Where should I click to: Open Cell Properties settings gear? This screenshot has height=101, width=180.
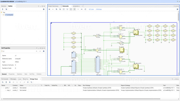pyautogui.click(x=44, y=51)
